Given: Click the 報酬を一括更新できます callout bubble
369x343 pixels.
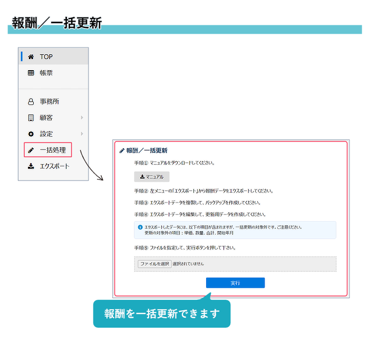Looking at the screenshot, I should pyautogui.click(x=162, y=313).
